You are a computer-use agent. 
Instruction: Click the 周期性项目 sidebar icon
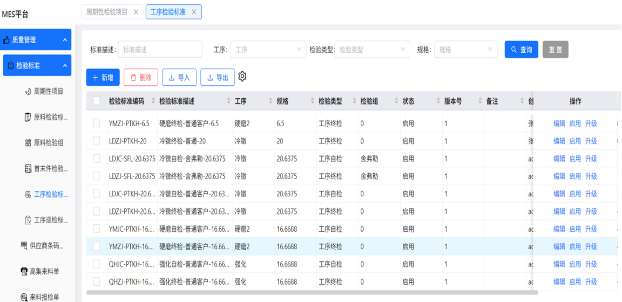point(28,91)
